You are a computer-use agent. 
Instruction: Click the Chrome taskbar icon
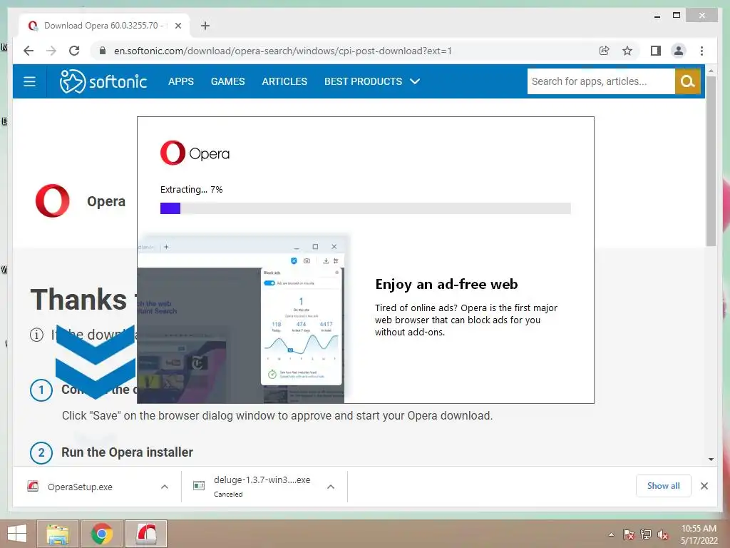pos(101,534)
